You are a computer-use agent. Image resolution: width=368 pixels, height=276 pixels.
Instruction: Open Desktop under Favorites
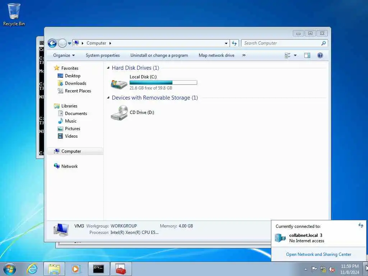click(x=73, y=76)
